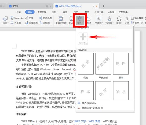The image size is (146, 125).
Task: Insert a chart (图表)
Action: coord(29,18)
